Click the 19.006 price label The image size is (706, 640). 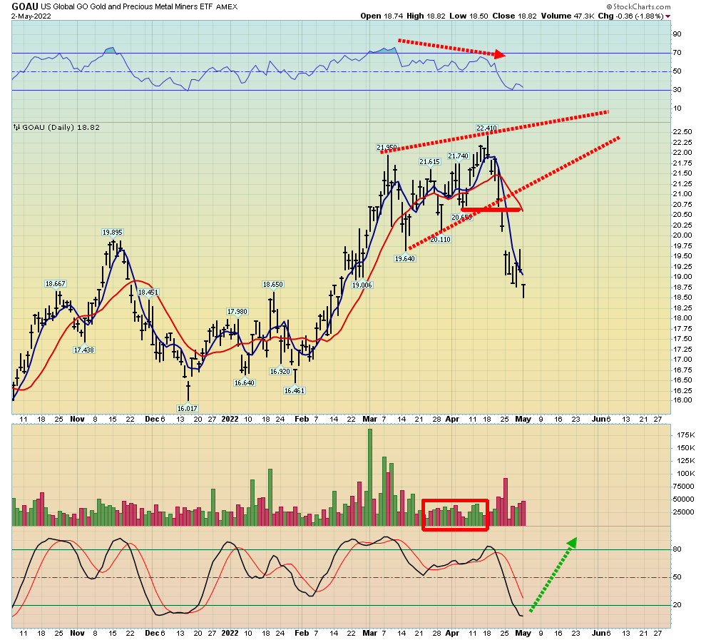[362, 285]
